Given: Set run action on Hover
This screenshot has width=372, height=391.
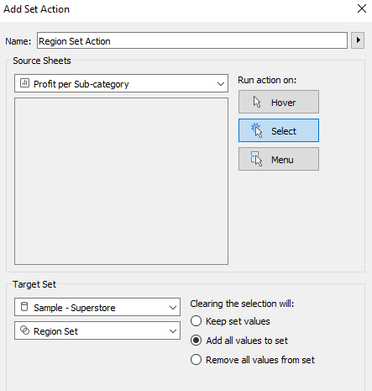Looking at the screenshot, I should coord(279,102).
